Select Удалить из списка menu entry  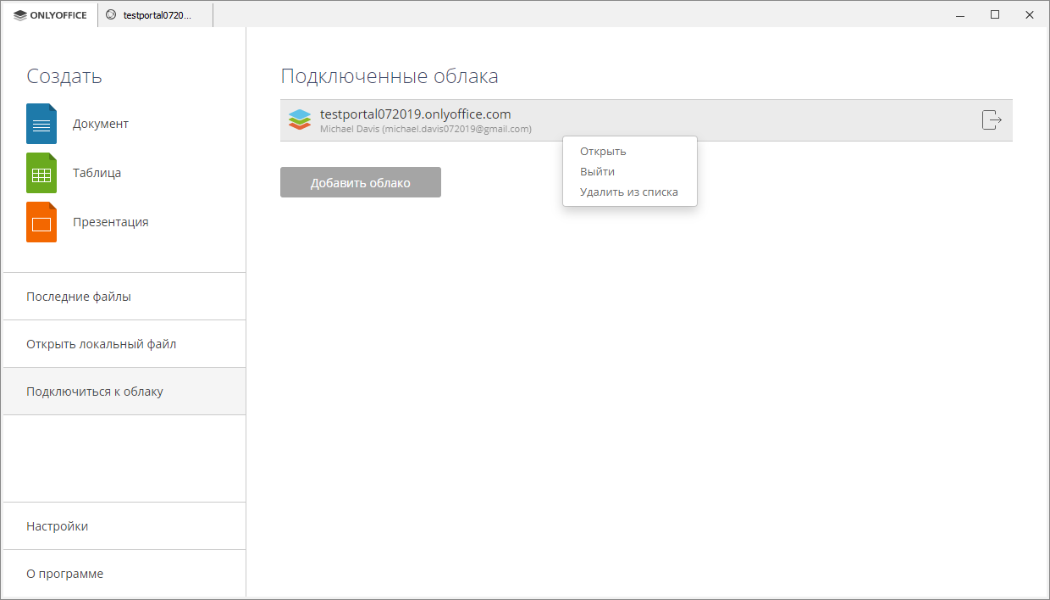(630, 192)
